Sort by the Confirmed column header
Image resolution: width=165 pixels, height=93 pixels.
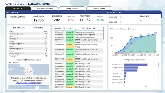(x=38, y=28)
